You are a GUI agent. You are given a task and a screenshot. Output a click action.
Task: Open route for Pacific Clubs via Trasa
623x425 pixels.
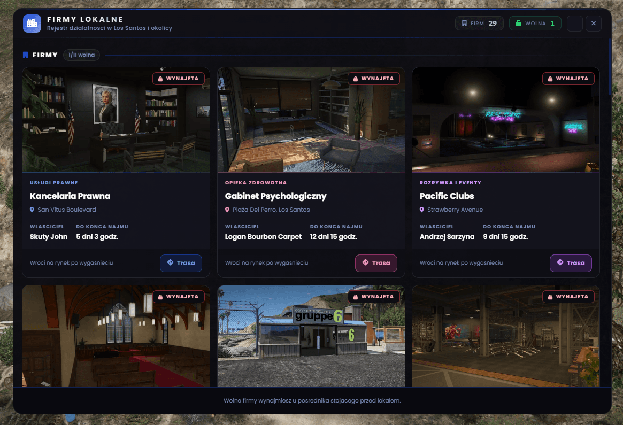(x=571, y=263)
